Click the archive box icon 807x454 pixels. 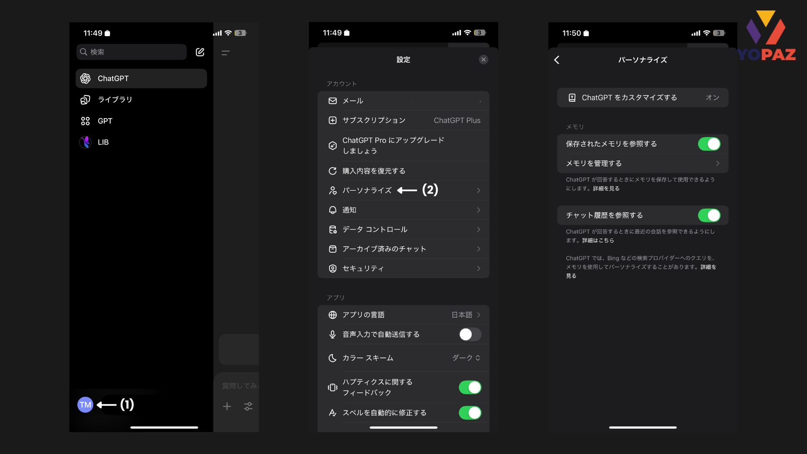point(332,249)
